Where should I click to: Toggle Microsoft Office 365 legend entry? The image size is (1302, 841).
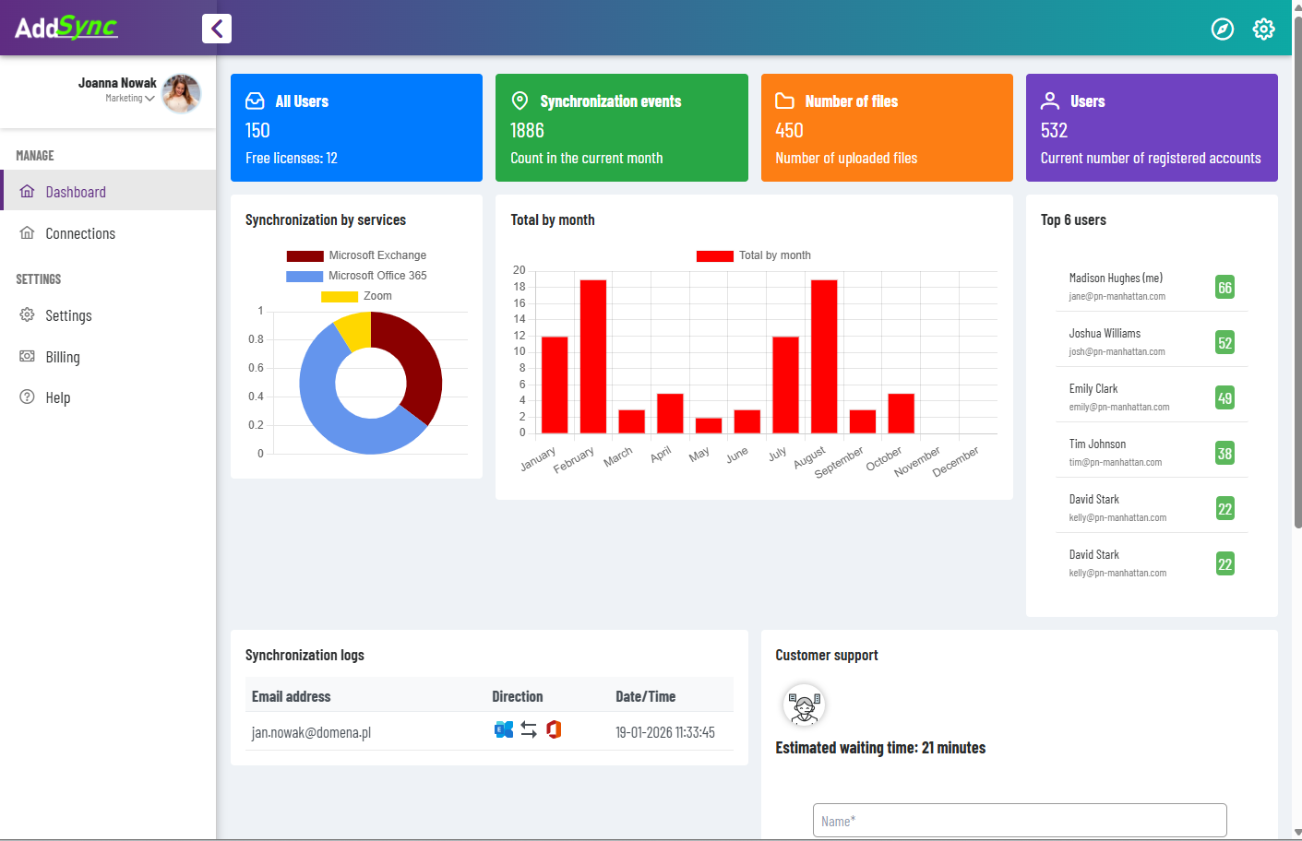356,276
